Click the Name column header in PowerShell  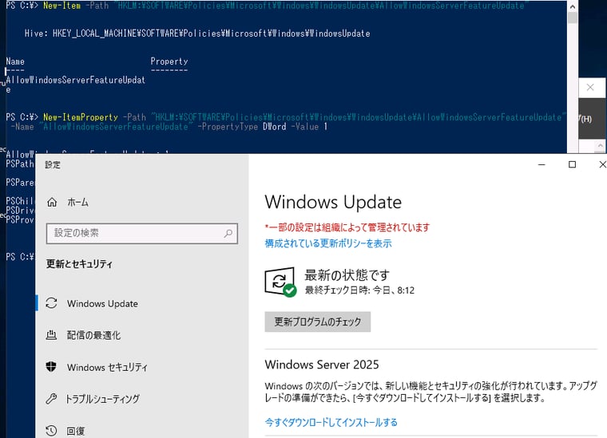15,61
